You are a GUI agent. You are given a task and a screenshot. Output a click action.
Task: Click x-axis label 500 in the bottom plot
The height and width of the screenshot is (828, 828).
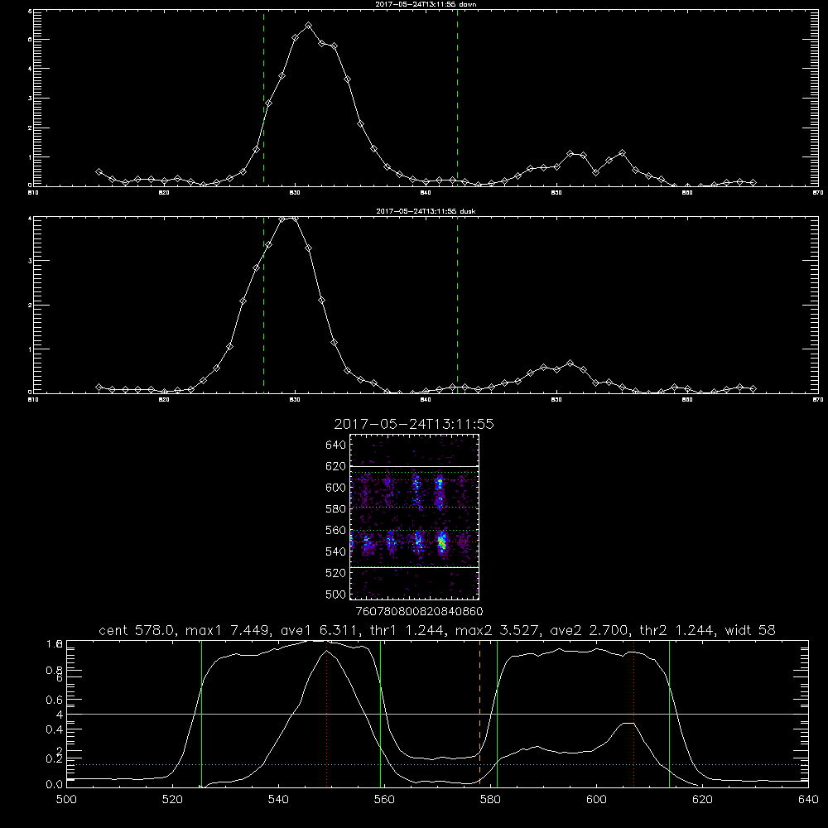click(66, 800)
